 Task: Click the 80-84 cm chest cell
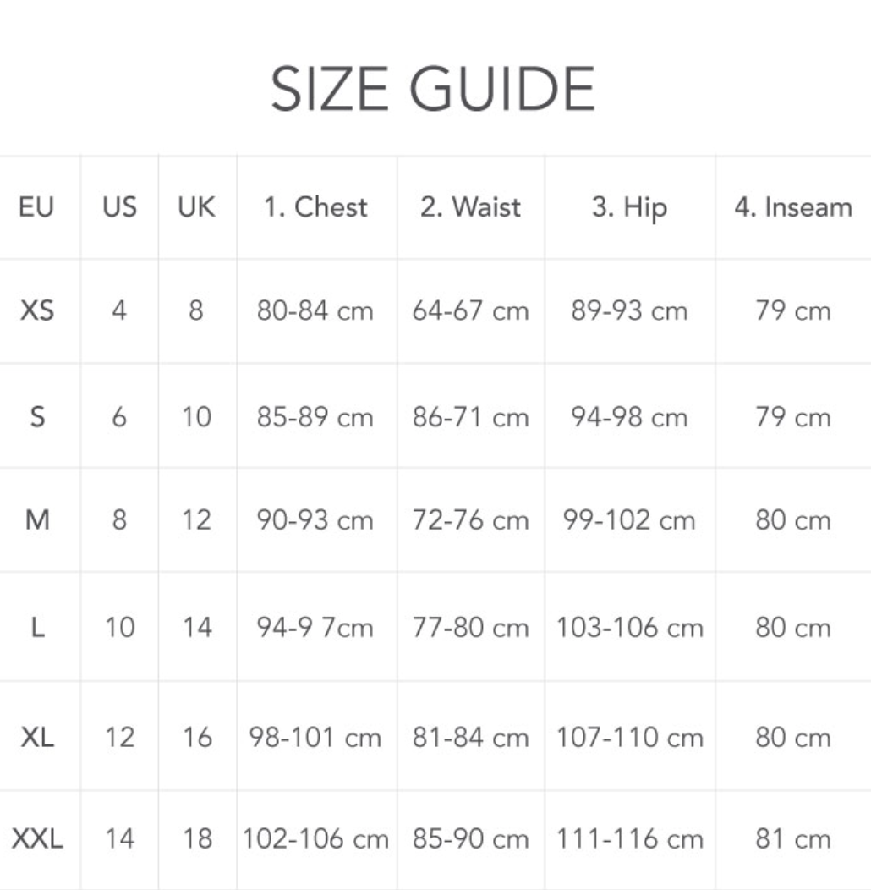click(315, 310)
